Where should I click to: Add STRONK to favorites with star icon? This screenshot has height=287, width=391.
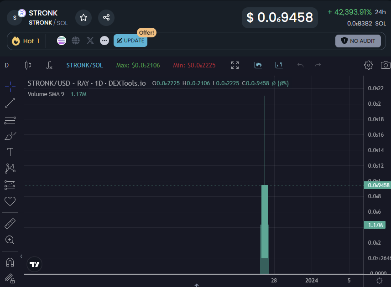click(83, 17)
